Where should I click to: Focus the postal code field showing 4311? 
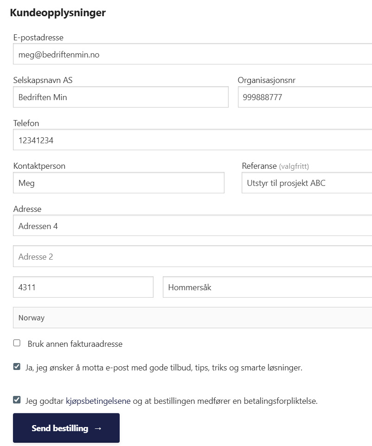click(83, 287)
